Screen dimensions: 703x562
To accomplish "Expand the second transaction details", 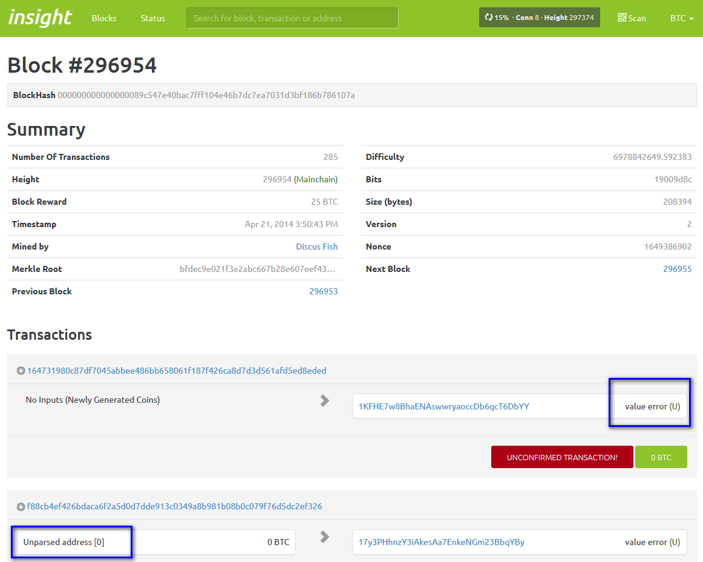I will click(x=172, y=506).
